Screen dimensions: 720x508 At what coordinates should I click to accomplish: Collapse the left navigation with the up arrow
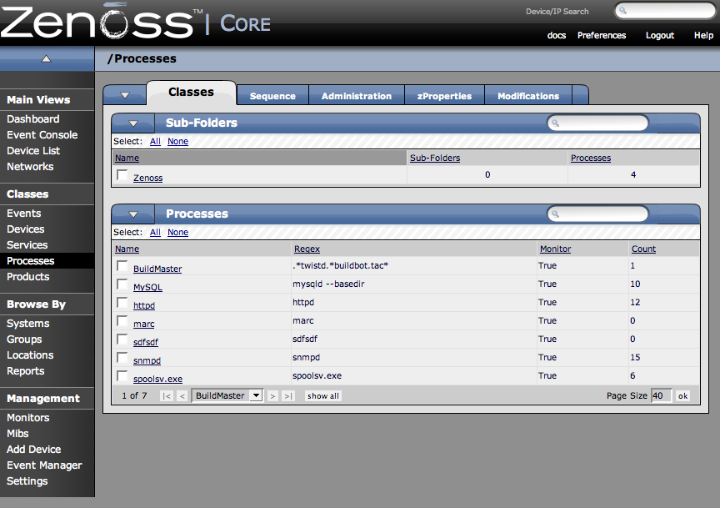47,59
